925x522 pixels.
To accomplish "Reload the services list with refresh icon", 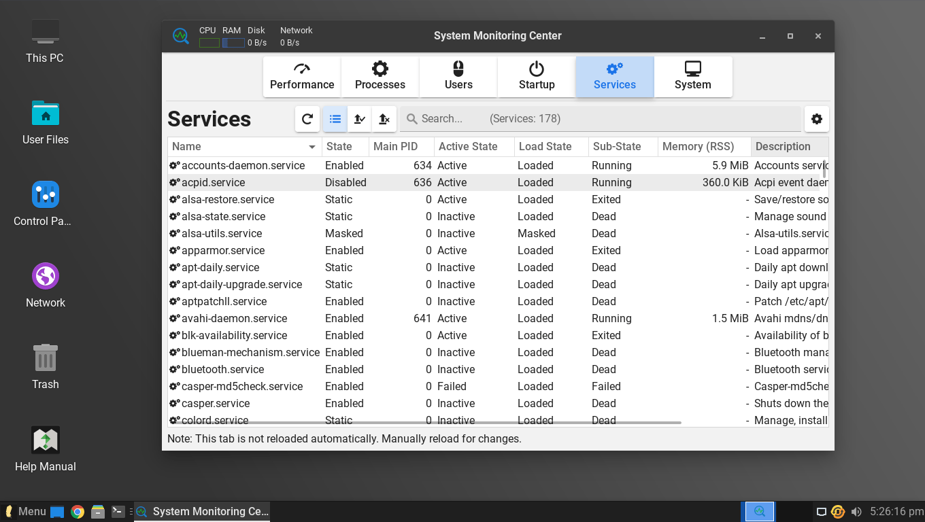I will [x=307, y=119].
